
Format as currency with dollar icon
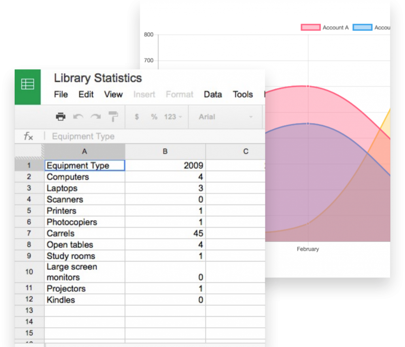click(137, 117)
